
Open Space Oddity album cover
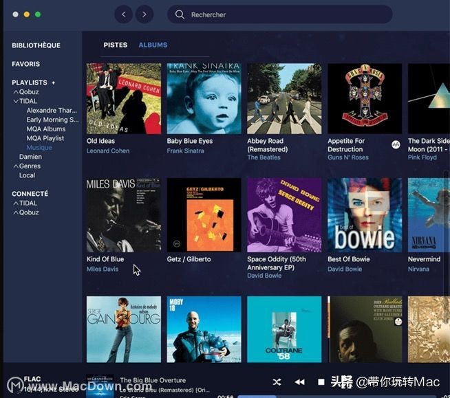pos(284,215)
